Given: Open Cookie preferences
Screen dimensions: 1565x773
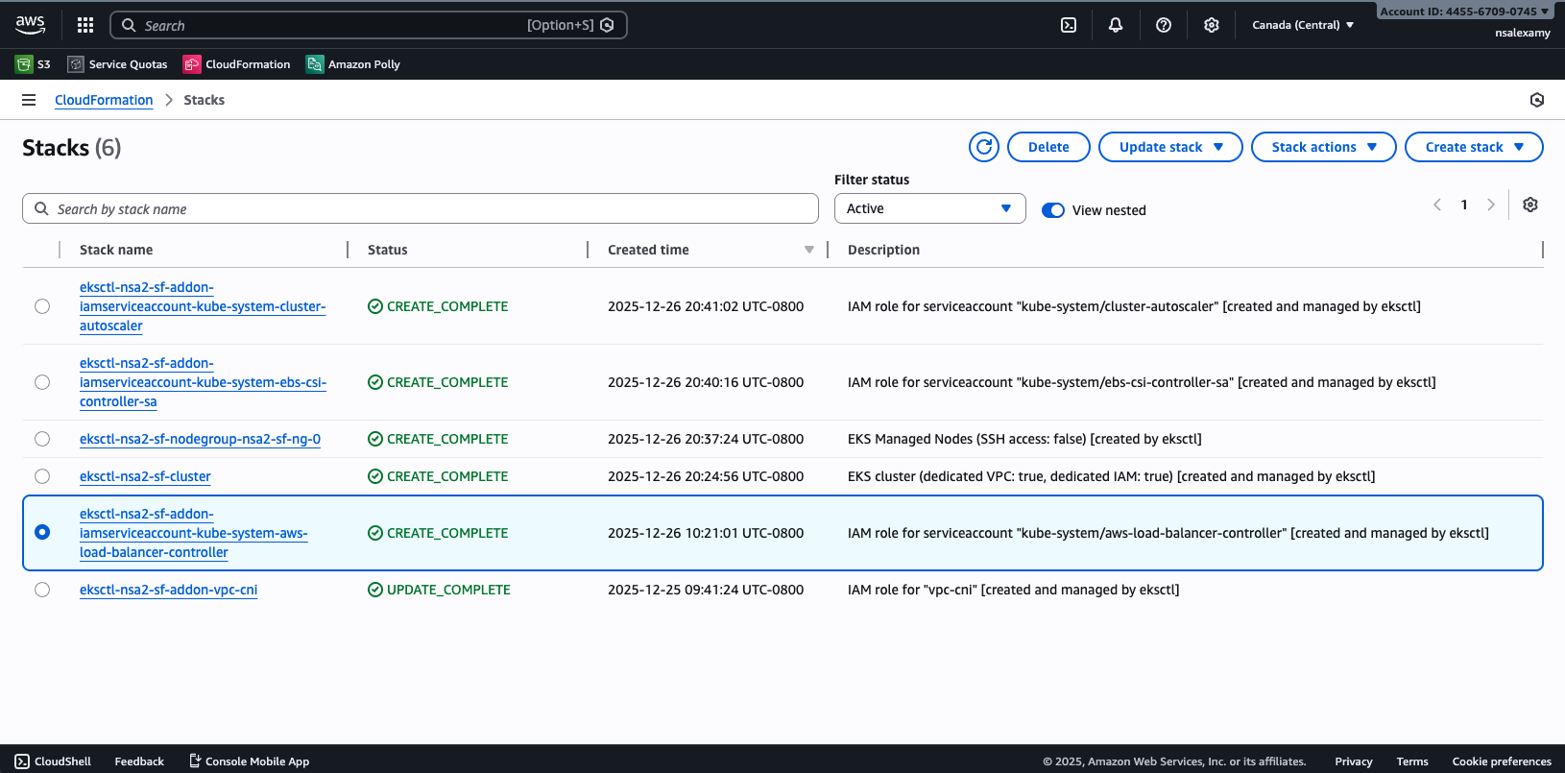Looking at the screenshot, I should [1502, 761].
